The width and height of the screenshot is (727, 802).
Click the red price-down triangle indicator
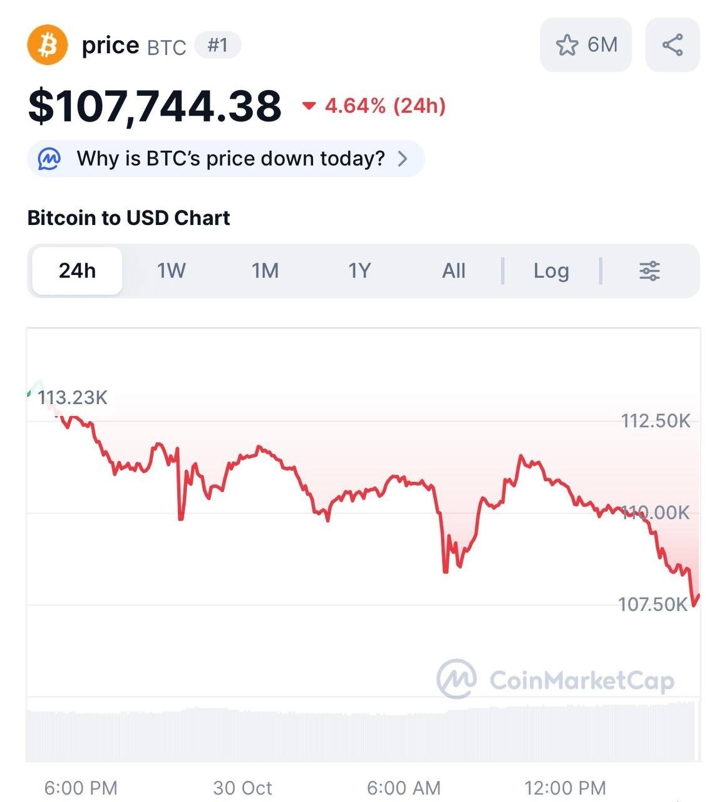pyautogui.click(x=308, y=106)
